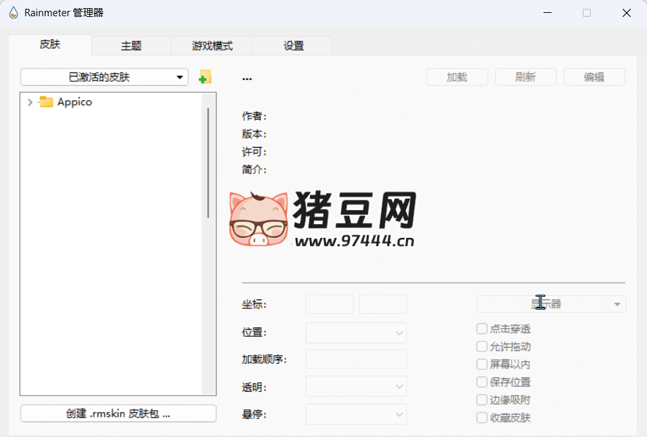Toggle the 边缘吸附 snap edges checkbox
This screenshot has width=647, height=437.
point(481,400)
